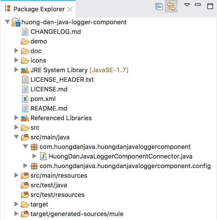Click the huongdanjavaloggercomponent package icon
Image resolution: width=217 pixels, height=220 pixels.
(x=34, y=147)
